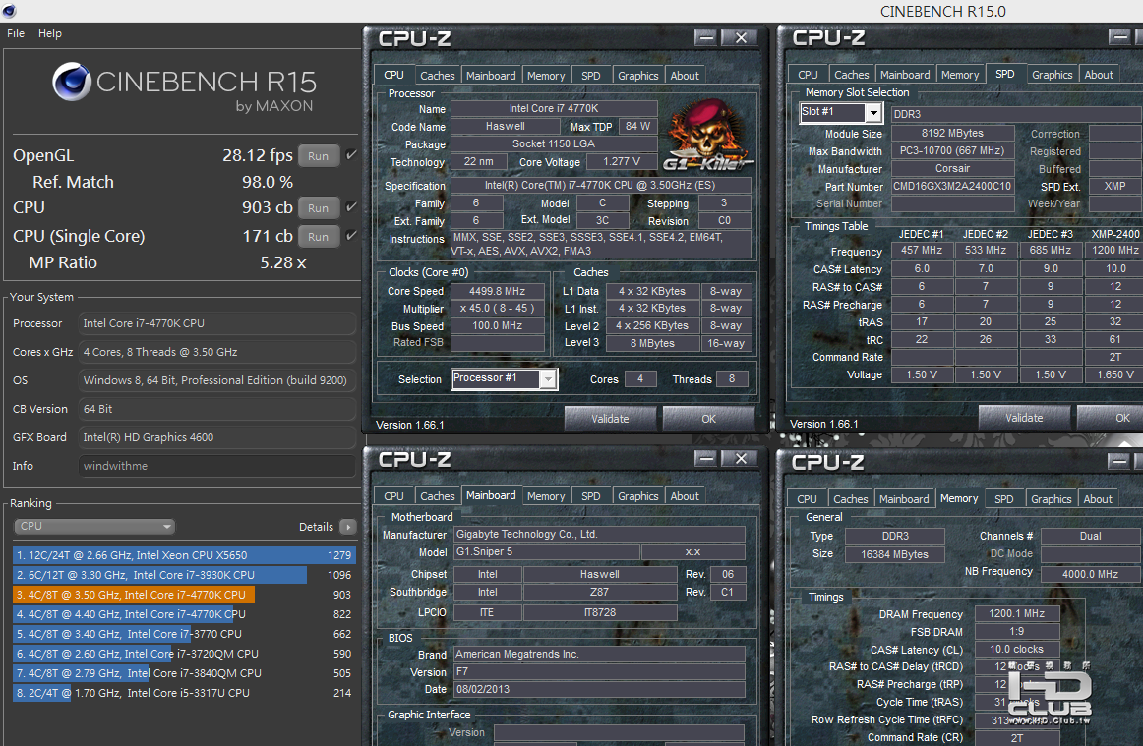Open Caches tab in the SPD CPU-Z window

[x=852, y=75]
